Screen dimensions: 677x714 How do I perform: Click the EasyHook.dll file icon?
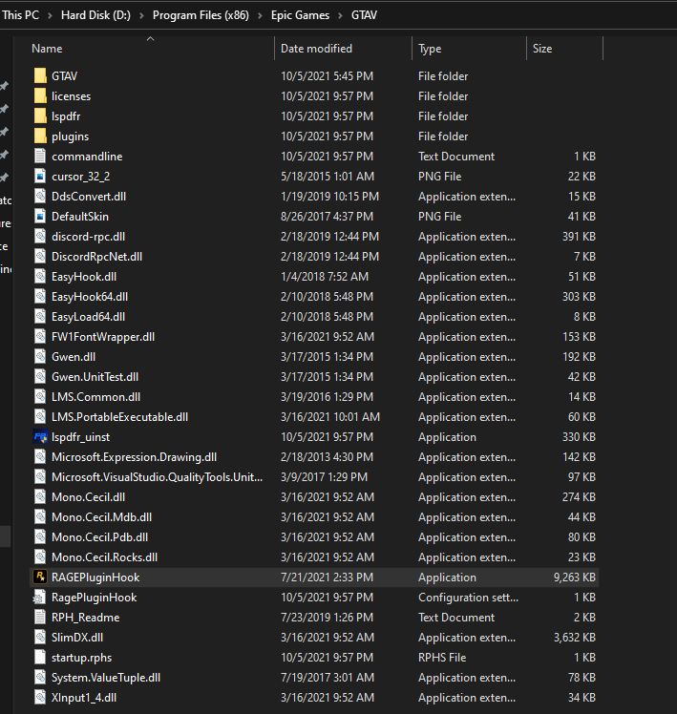click(40, 277)
